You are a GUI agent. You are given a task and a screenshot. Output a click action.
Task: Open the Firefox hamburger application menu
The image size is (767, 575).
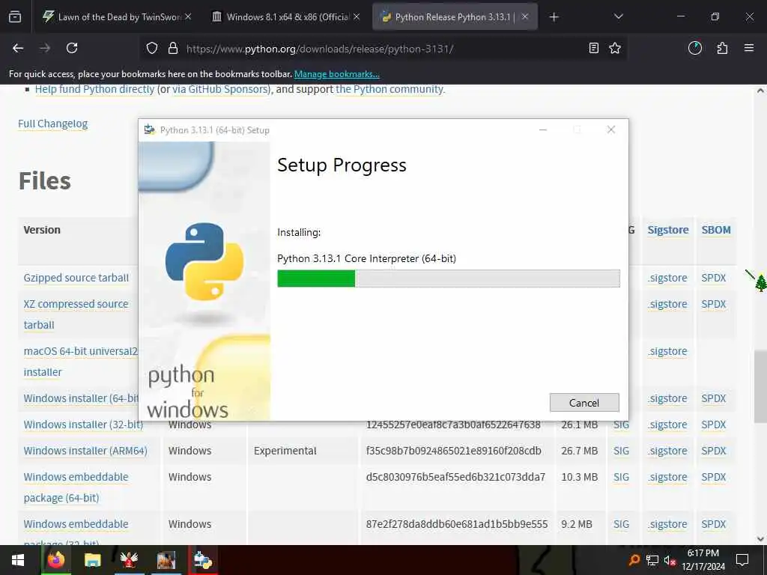point(749,48)
